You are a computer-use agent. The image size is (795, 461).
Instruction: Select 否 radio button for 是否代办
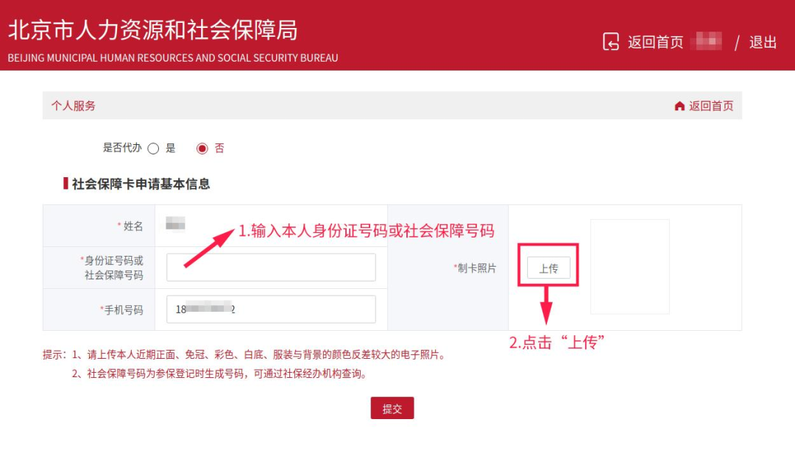(202, 149)
